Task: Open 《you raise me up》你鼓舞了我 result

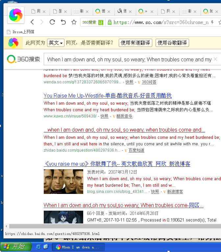Action: pyautogui.click(x=117, y=164)
